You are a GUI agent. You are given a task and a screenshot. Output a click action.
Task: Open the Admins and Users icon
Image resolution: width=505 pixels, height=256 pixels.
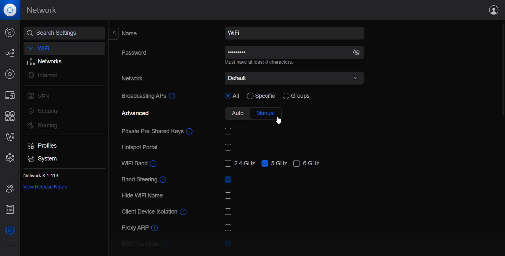click(x=10, y=188)
